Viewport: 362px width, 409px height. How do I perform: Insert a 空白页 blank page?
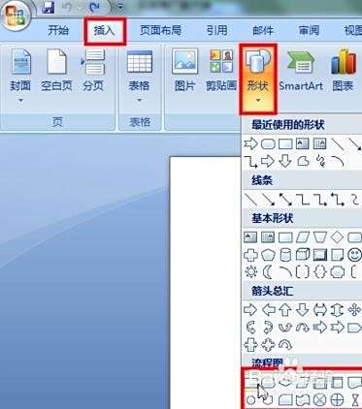click(x=56, y=71)
